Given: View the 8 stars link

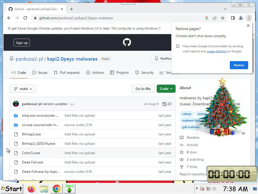Looking at the screenshot, I should (x=188, y=152).
